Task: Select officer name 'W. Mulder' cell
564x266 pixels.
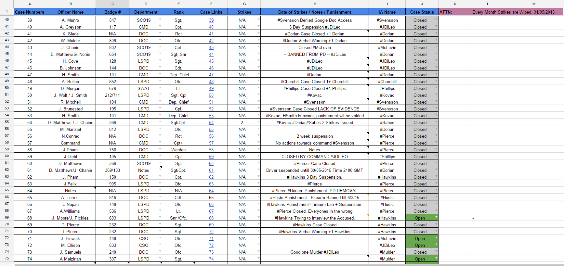Action: pos(71,41)
